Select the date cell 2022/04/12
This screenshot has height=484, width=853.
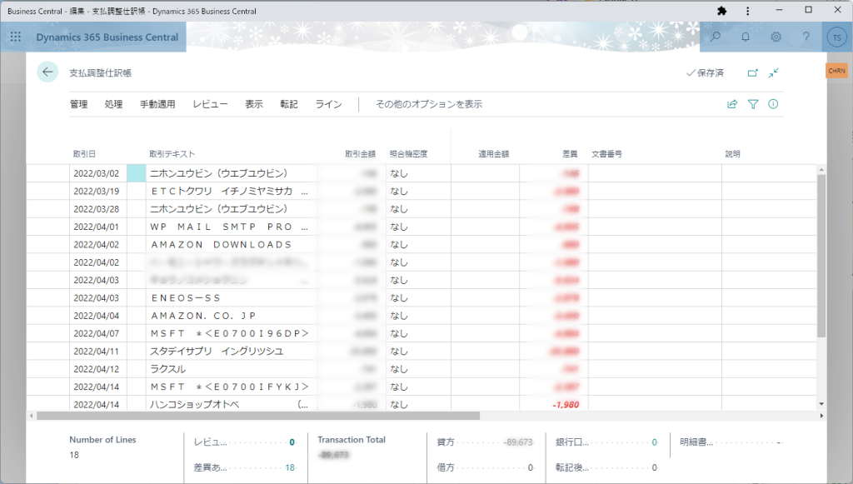[97, 369]
